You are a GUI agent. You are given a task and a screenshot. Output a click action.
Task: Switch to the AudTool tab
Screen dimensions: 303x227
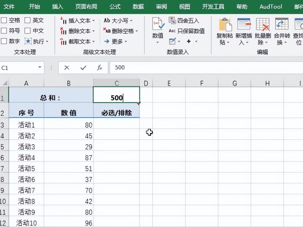coord(271,7)
